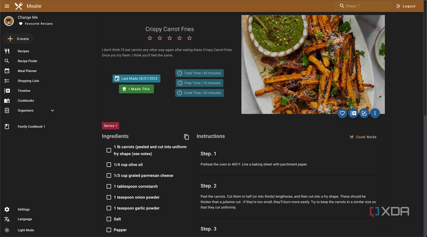Viewport: 427px width, 237px height.
Task: Rate the recipe five stars
Action: pyautogui.click(x=189, y=38)
